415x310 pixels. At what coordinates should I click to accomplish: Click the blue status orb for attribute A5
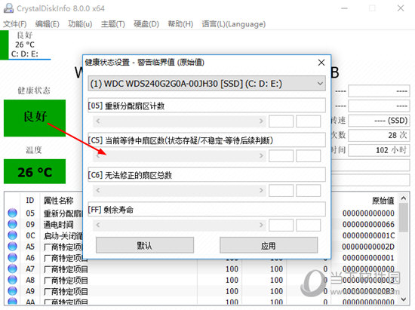click(x=12, y=246)
